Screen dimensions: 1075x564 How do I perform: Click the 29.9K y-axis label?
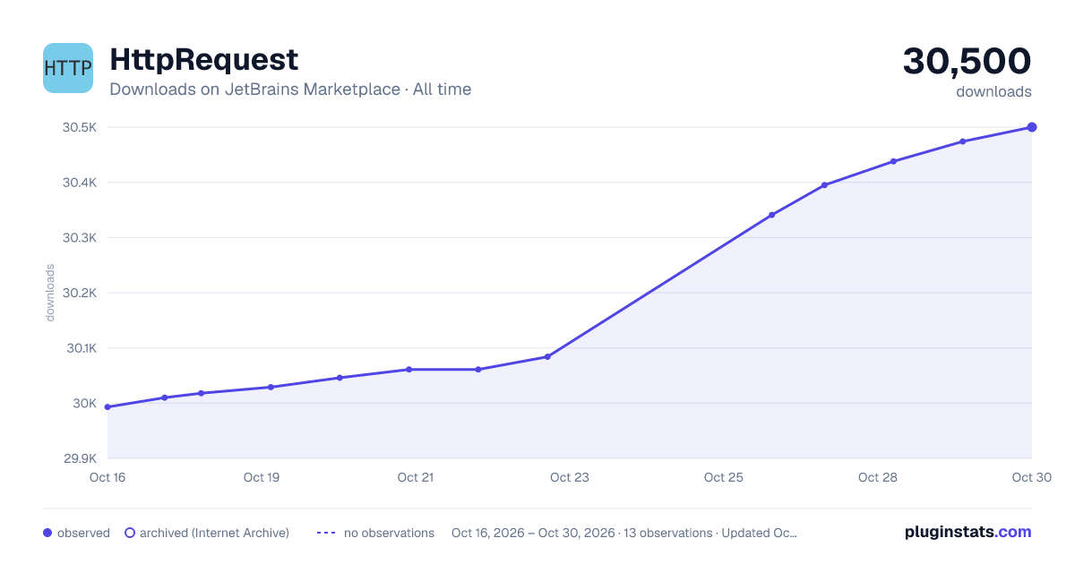click(80, 458)
